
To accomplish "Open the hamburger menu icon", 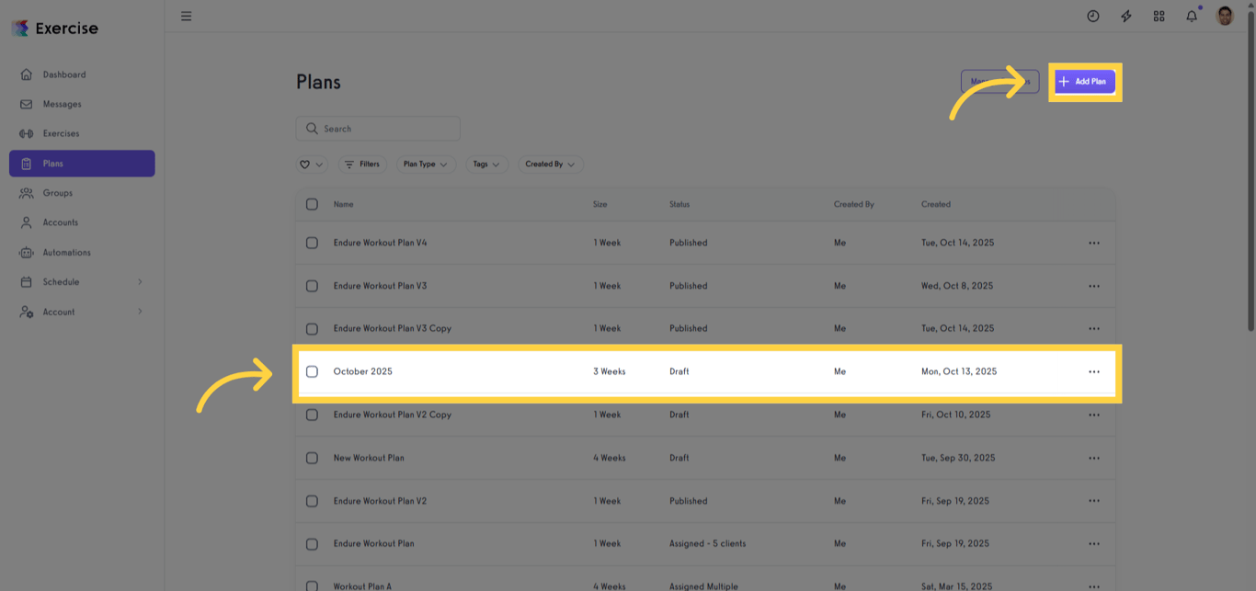I will [187, 16].
